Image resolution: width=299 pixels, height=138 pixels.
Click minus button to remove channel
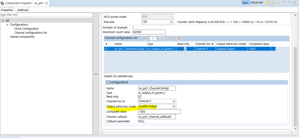point(144,38)
